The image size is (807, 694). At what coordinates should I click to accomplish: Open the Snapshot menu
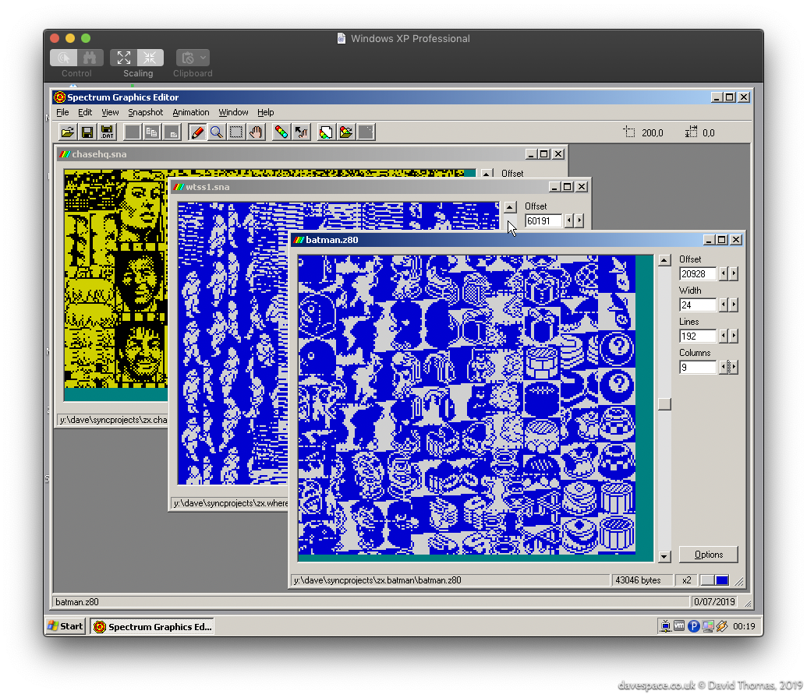[145, 112]
